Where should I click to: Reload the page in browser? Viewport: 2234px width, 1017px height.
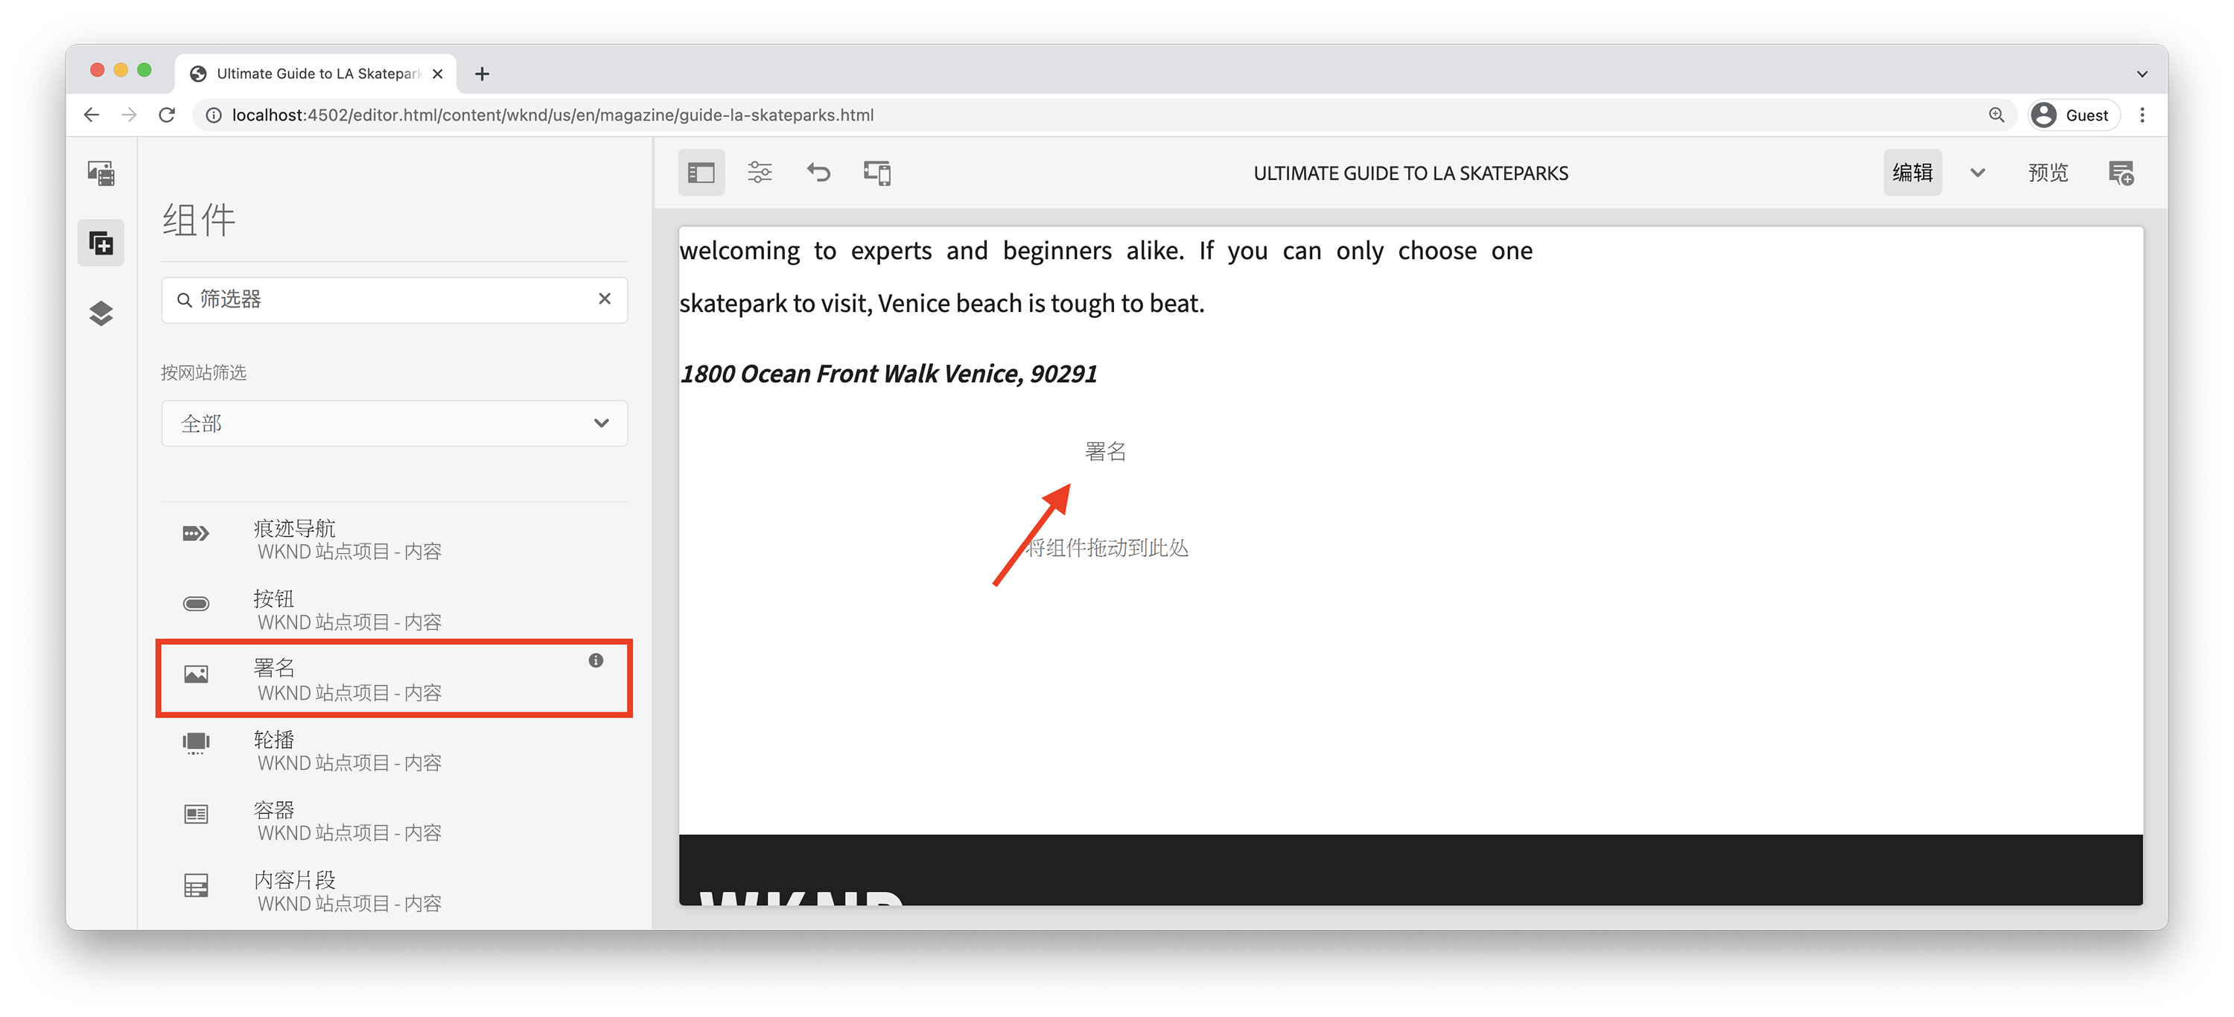[x=168, y=115]
